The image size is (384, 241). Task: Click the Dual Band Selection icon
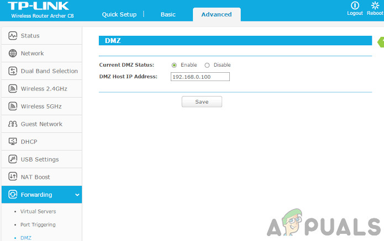click(13, 71)
